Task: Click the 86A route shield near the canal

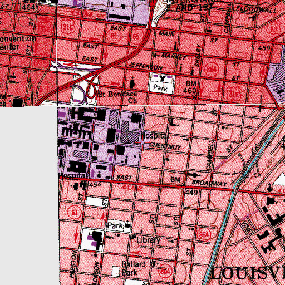Action: point(204,234)
